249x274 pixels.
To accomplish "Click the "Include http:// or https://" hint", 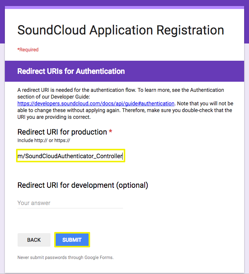I will 44,140.
